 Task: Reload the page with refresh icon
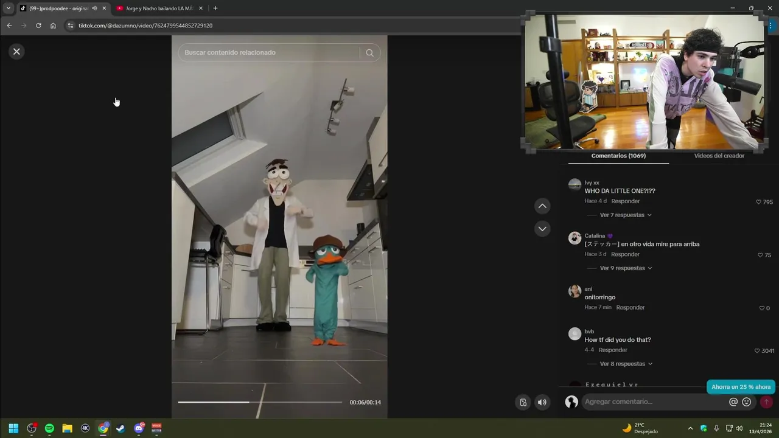coord(38,26)
